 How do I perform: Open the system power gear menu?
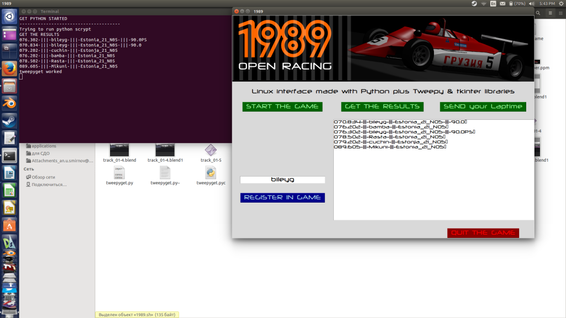click(562, 4)
